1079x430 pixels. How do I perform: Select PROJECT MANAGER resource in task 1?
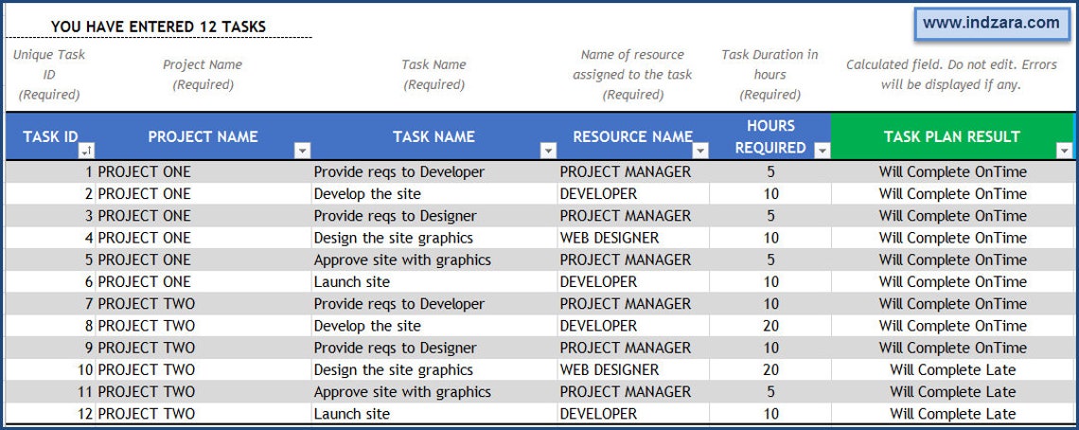tap(633, 171)
